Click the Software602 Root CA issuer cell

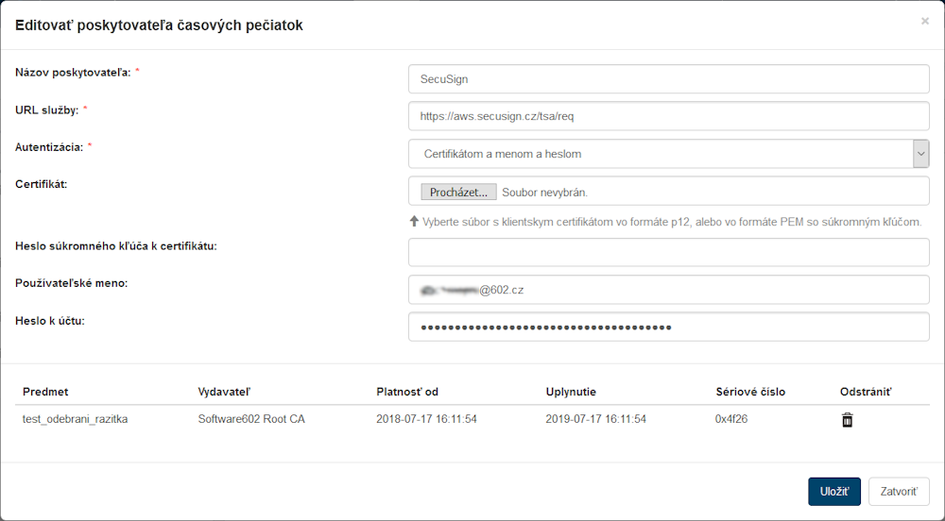click(x=251, y=419)
